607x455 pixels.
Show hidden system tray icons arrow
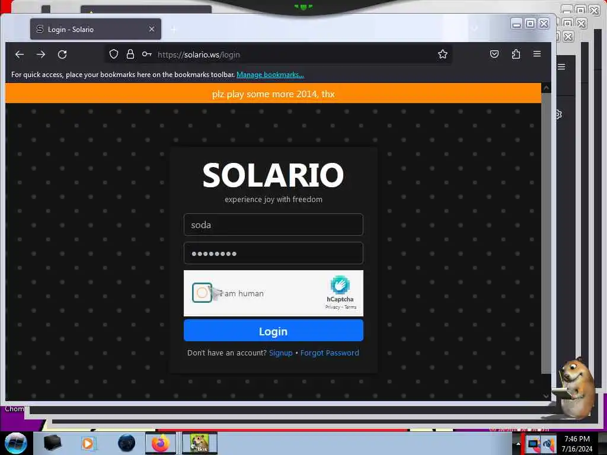click(x=518, y=444)
